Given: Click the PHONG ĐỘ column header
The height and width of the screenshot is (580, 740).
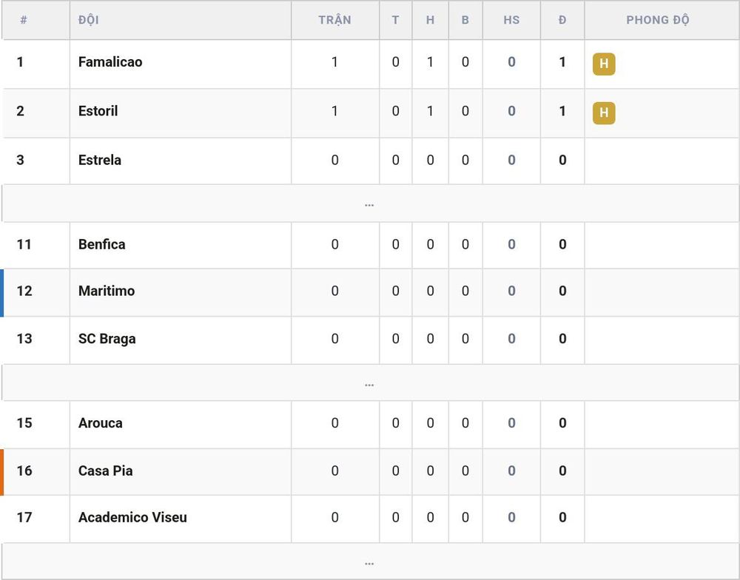Looking at the screenshot, I should (x=657, y=20).
